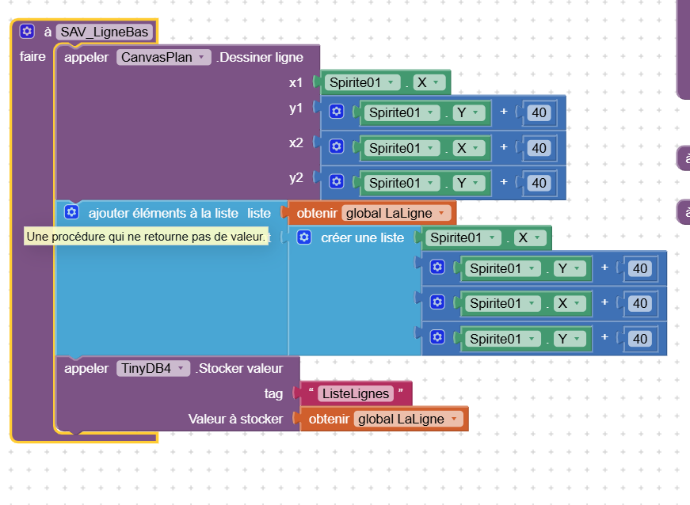Open the Spirite01 dropdown in the x1 row

click(361, 82)
